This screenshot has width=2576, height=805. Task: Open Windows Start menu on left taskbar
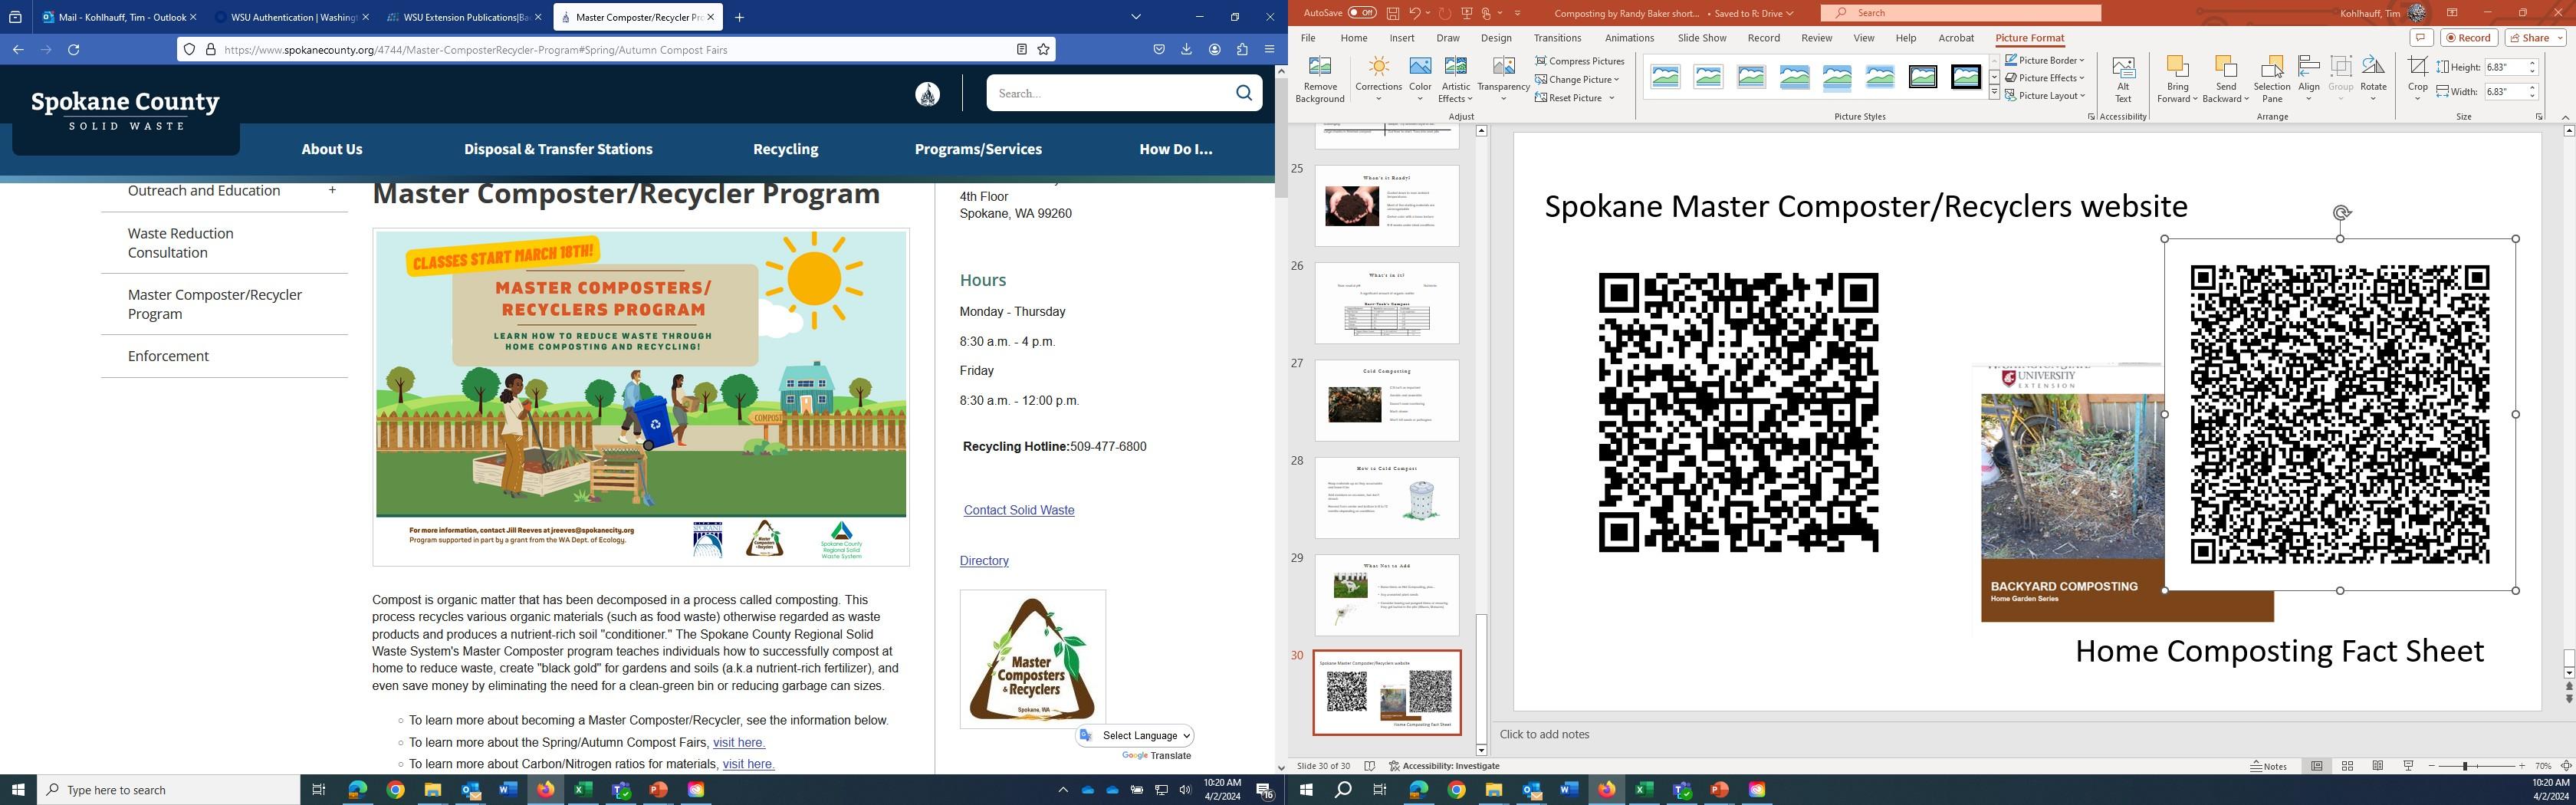click(18, 790)
